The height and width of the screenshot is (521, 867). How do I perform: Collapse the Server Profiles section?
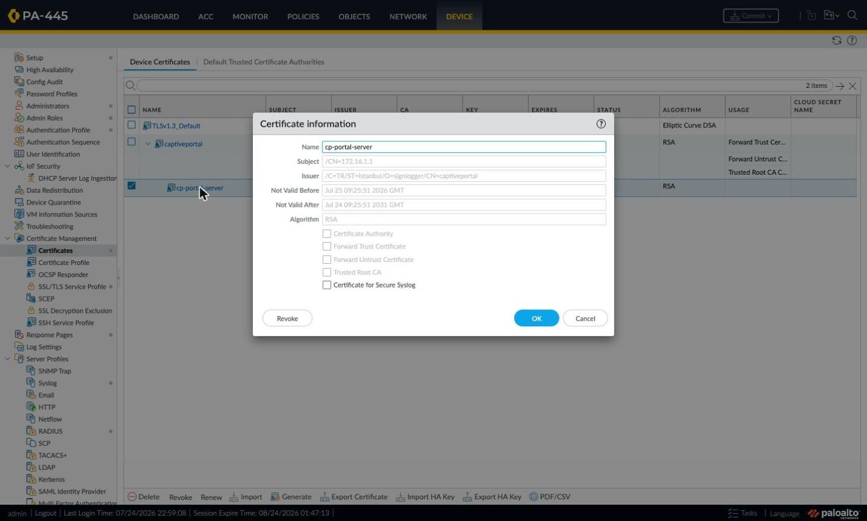tap(7, 359)
